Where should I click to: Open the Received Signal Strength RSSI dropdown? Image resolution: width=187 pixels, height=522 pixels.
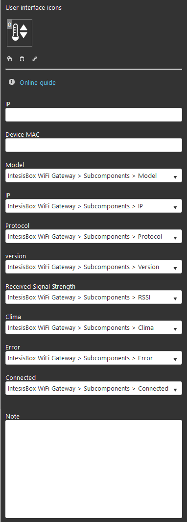coord(94,297)
